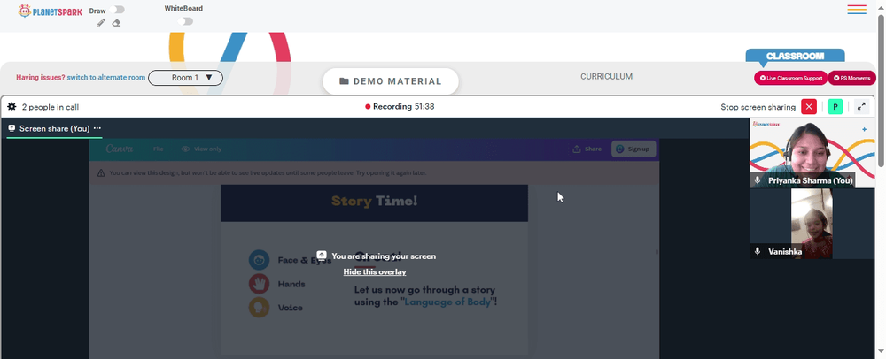Viewport: 886px width, 359px height.
Task: Click Vanishka's video thumbnail
Action: [812, 223]
